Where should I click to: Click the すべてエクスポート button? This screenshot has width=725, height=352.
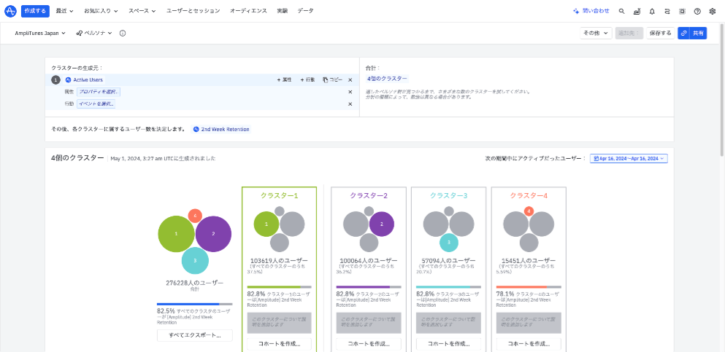tap(194, 335)
